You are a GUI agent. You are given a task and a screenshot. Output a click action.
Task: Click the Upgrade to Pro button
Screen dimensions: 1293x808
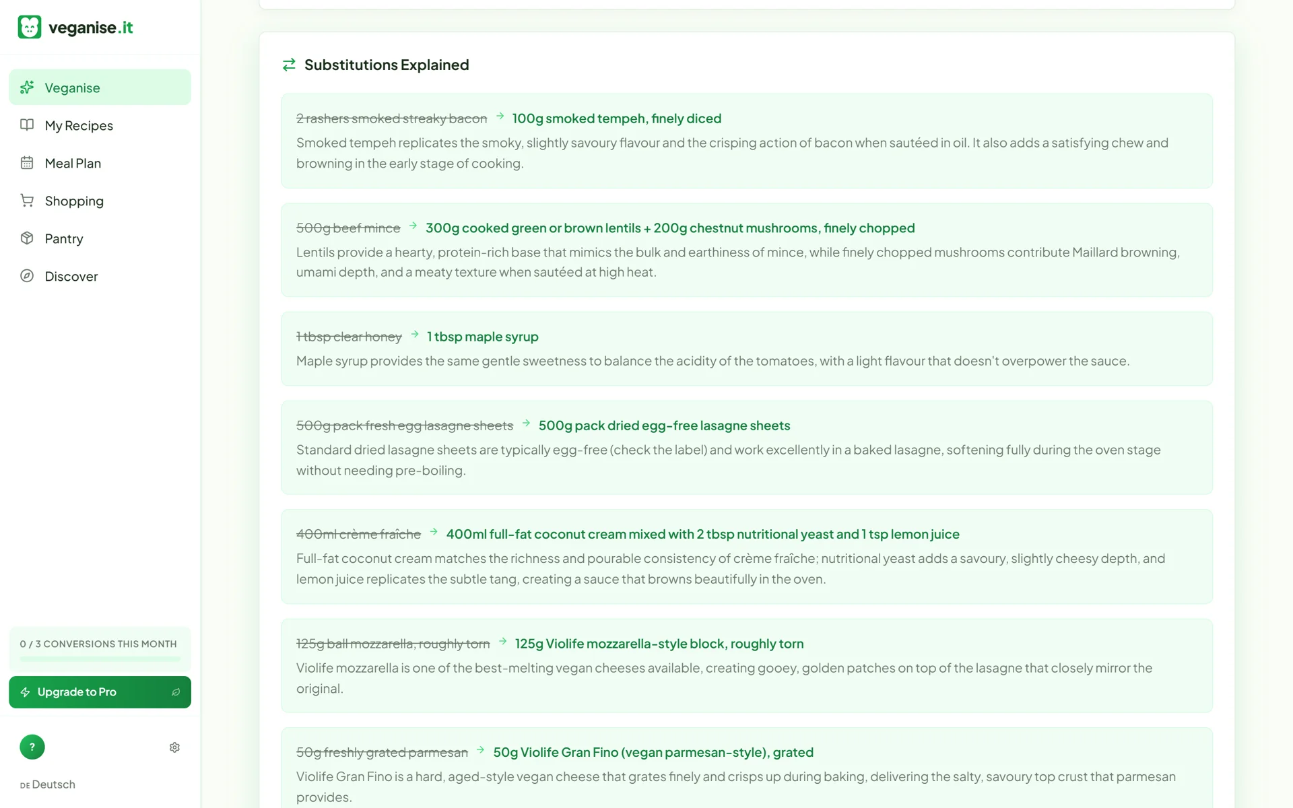tap(100, 692)
